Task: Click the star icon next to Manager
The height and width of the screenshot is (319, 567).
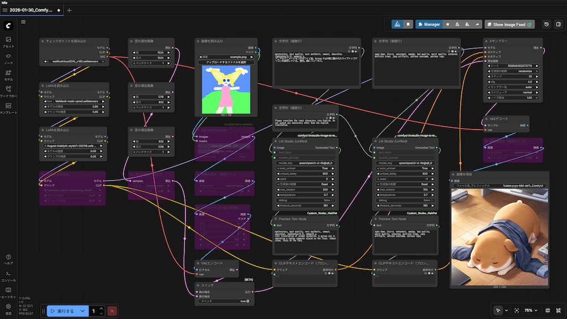Action: pos(447,24)
